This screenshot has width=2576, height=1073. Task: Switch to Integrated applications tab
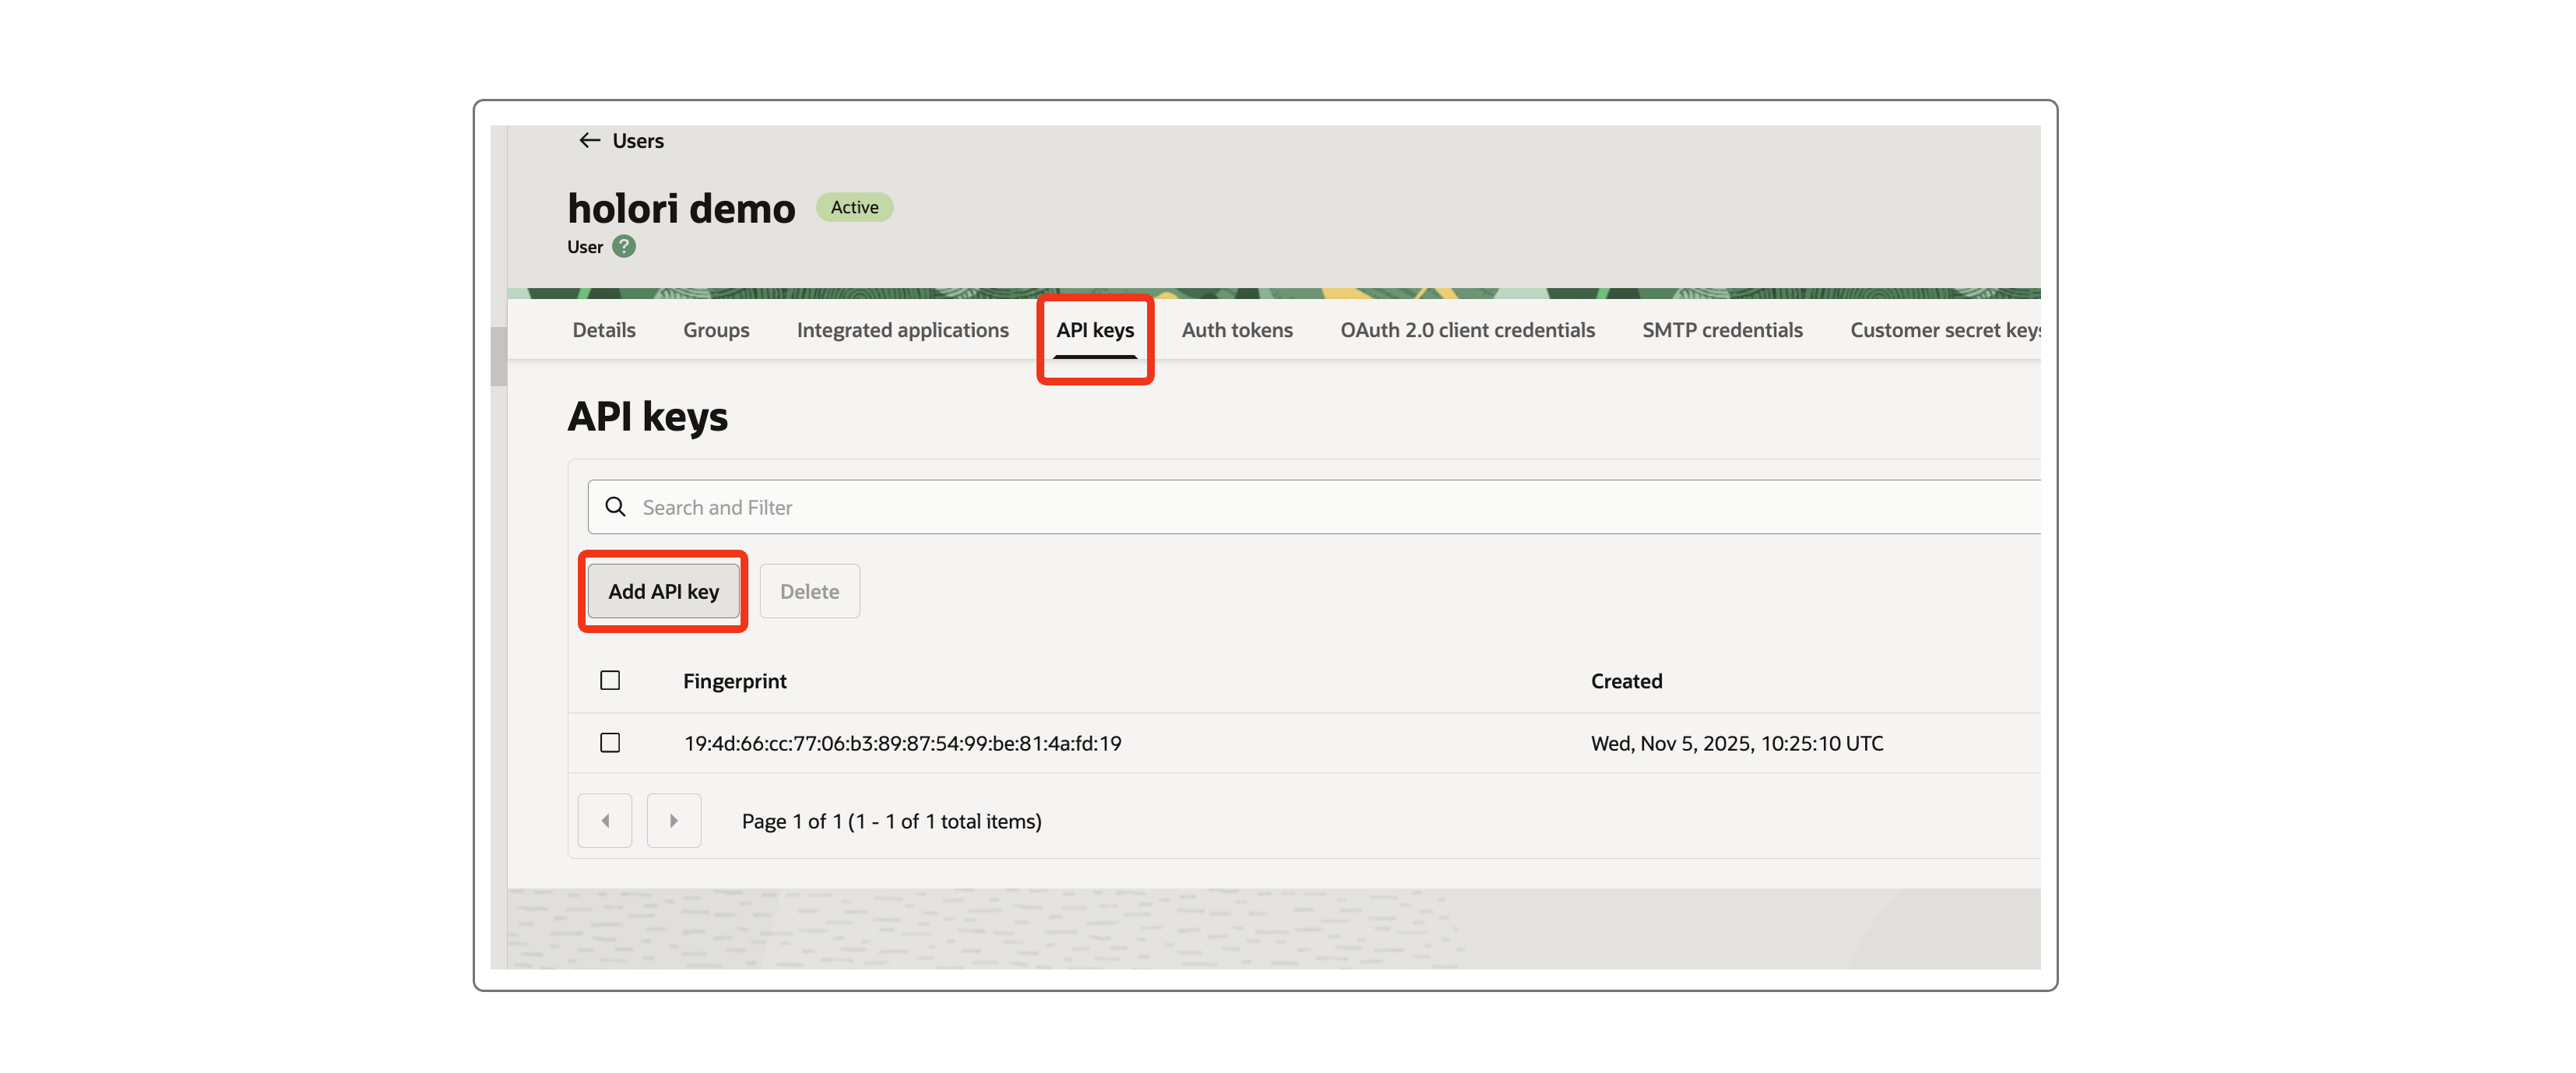tap(902, 330)
